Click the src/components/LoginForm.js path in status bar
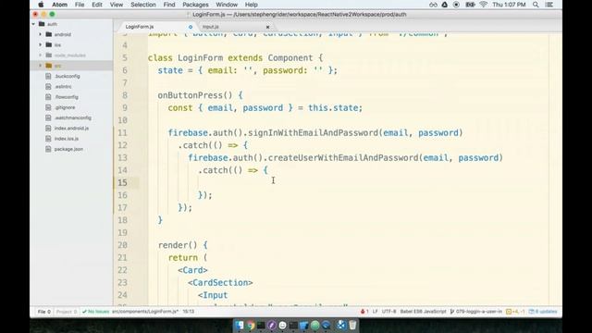The height and width of the screenshot is (333, 592). pyautogui.click(x=145, y=312)
